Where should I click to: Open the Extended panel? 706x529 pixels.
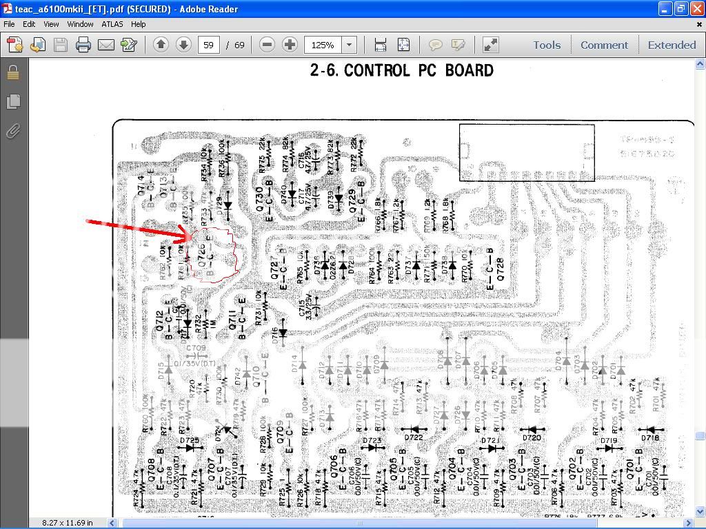(x=672, y=44)
